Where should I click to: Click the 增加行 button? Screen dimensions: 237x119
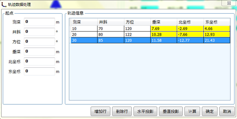pyautogui.click(x=100, y=111)
